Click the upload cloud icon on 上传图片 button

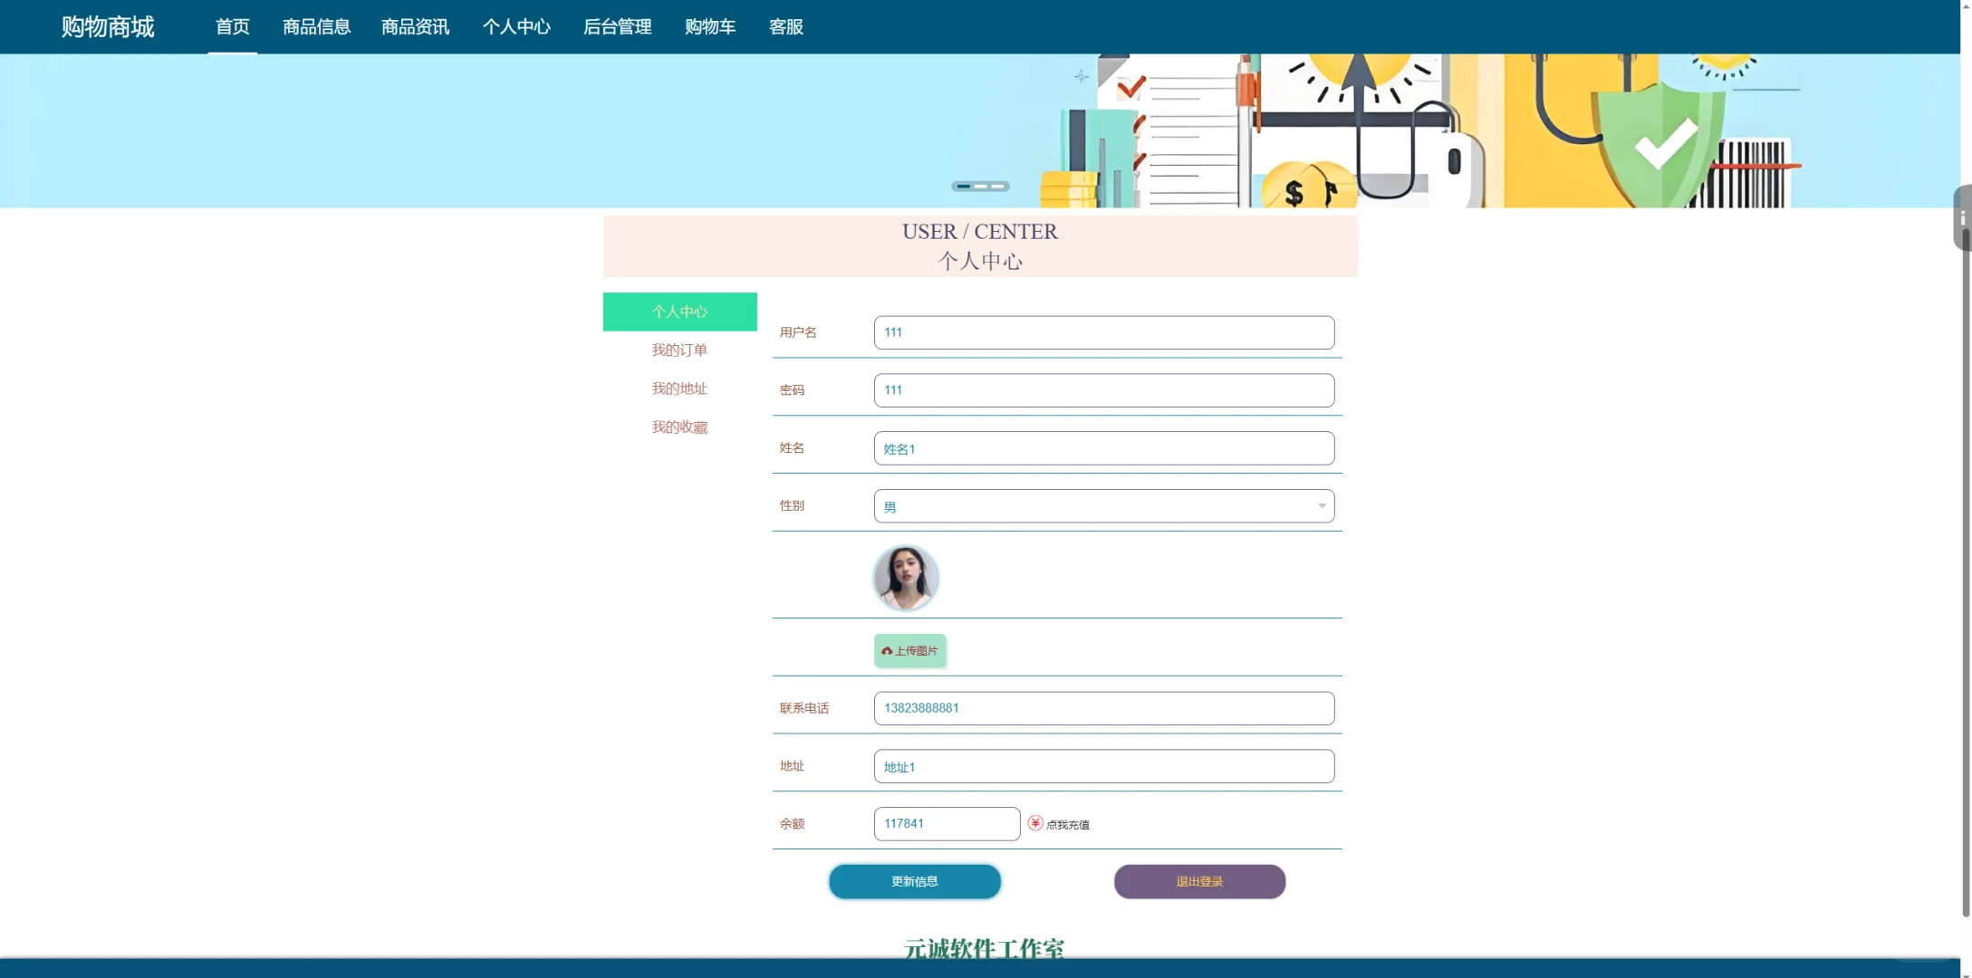click(x=886, y=650)
